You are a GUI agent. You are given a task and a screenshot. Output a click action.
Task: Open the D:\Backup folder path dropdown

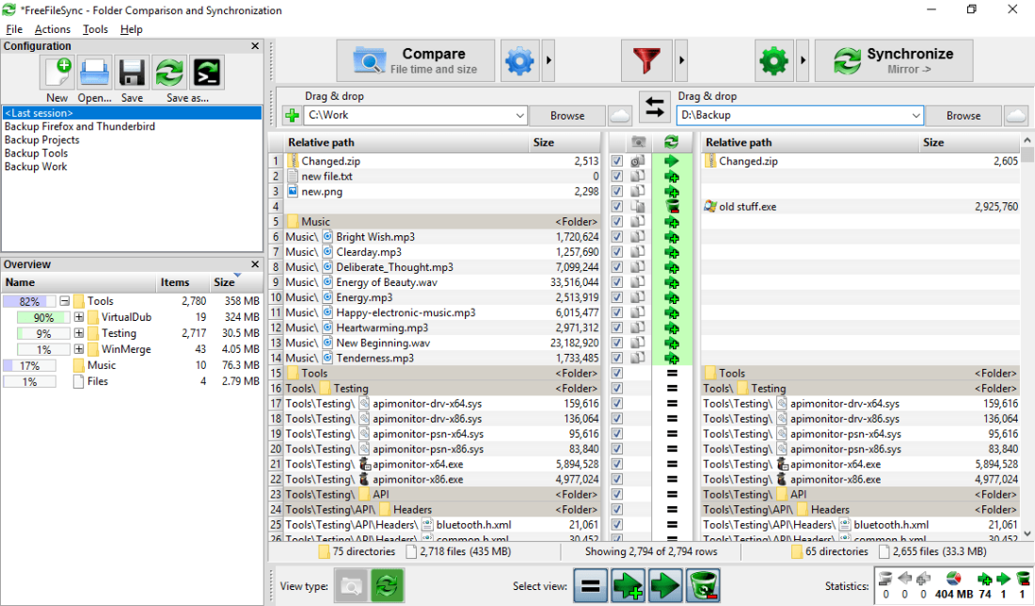[x=916, y=116]
